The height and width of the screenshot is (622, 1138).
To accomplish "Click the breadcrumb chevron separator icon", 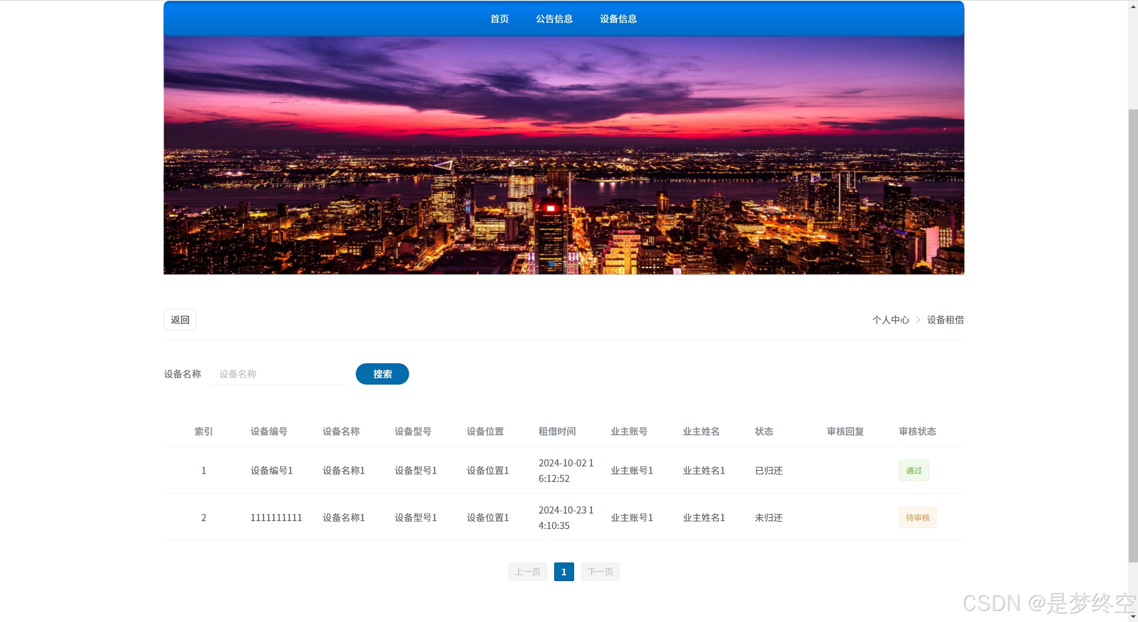I will 918,320.
